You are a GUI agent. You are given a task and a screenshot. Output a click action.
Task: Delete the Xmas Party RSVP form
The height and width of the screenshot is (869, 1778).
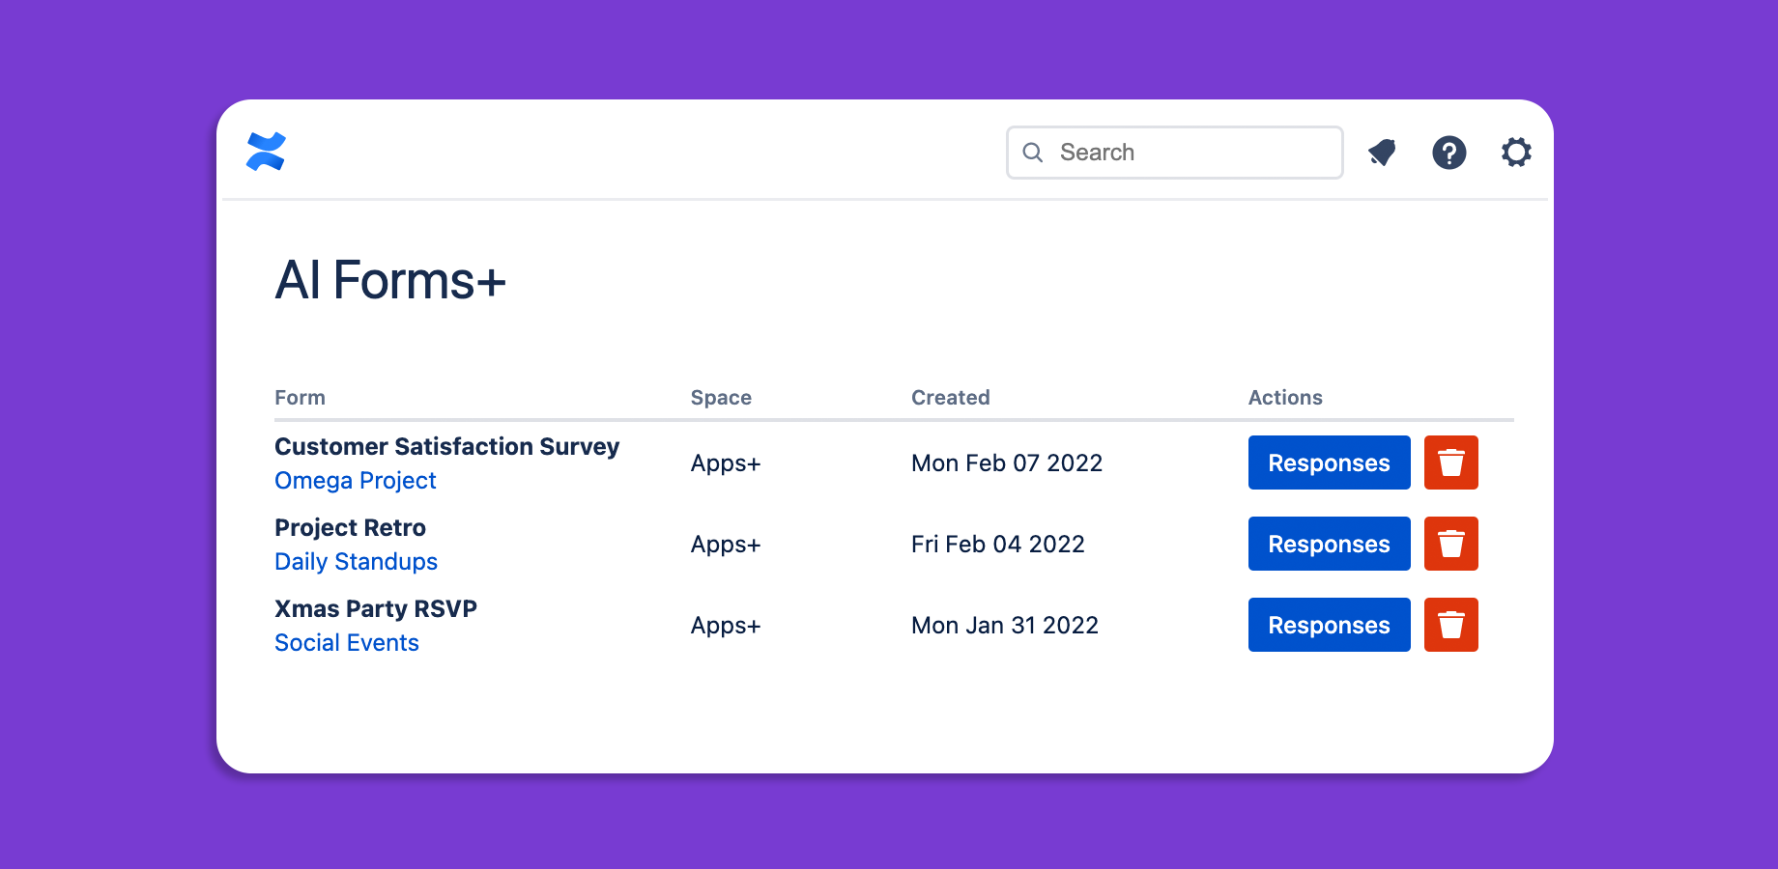click(x=1450, y=626)
